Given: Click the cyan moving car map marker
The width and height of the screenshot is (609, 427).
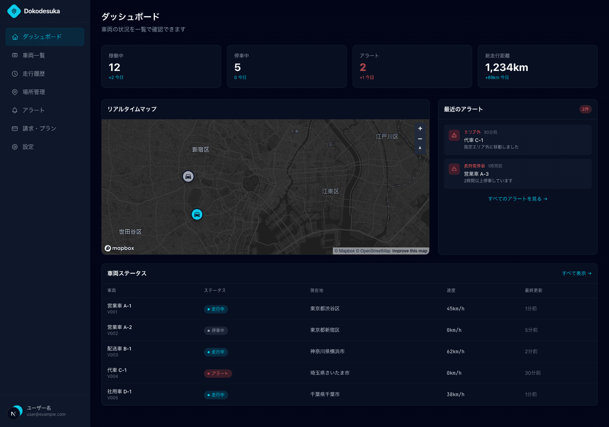Looking at the screenshot, I should tap(197, 215).
